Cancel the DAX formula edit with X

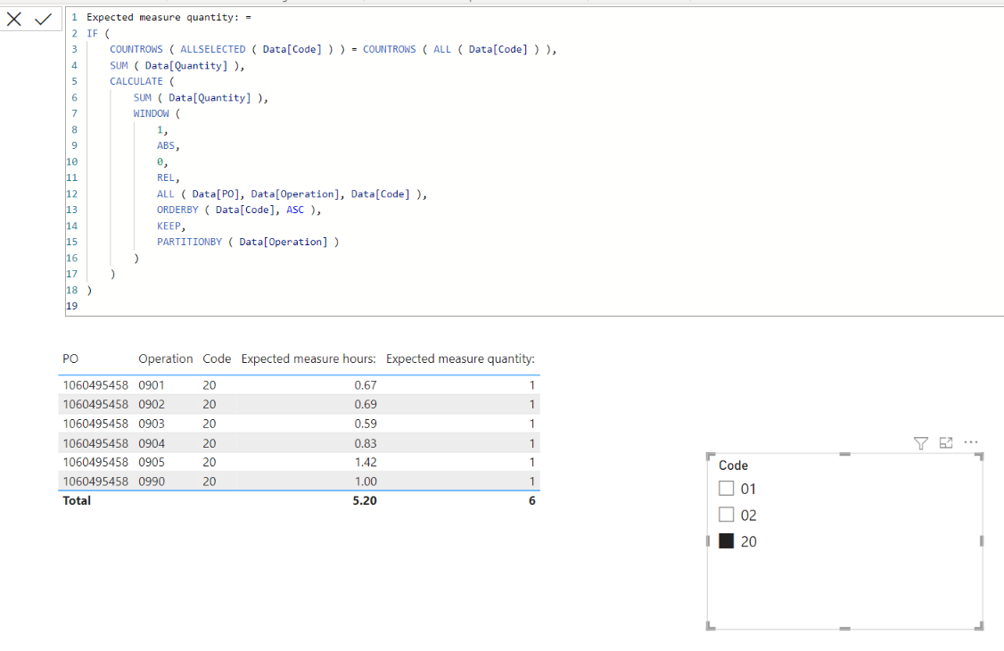click(x=14, y=20)
